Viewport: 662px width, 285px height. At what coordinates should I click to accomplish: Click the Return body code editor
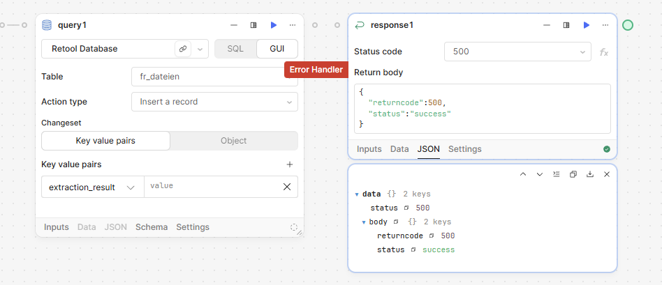point(482,108)
